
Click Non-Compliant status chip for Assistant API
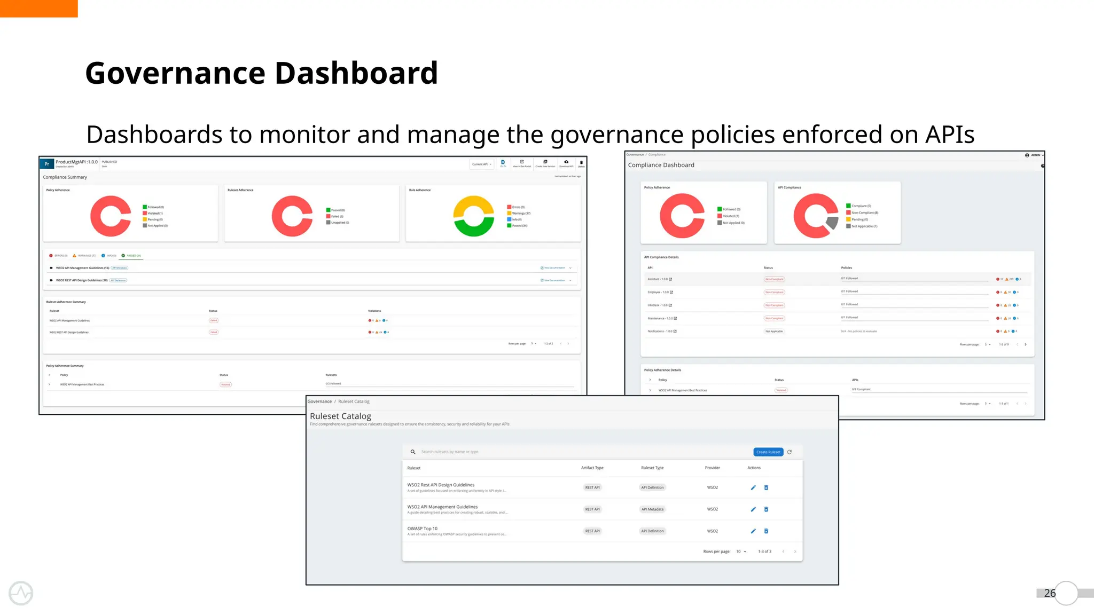(774, 279)
